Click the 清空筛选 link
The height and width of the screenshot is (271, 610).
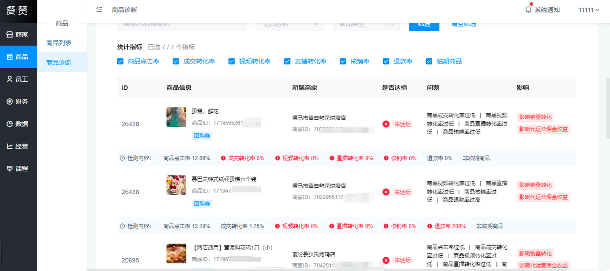click(464, 24)
